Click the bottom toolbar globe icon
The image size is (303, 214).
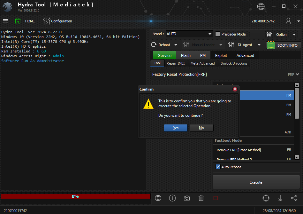tap(158, 198)
